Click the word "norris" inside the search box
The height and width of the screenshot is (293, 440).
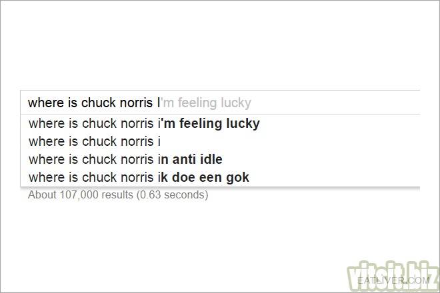pyautogui.click(x=137, y=103)
